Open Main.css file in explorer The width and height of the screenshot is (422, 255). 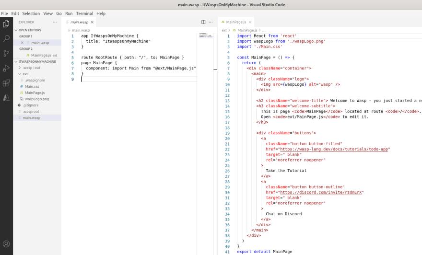(32, 86)
